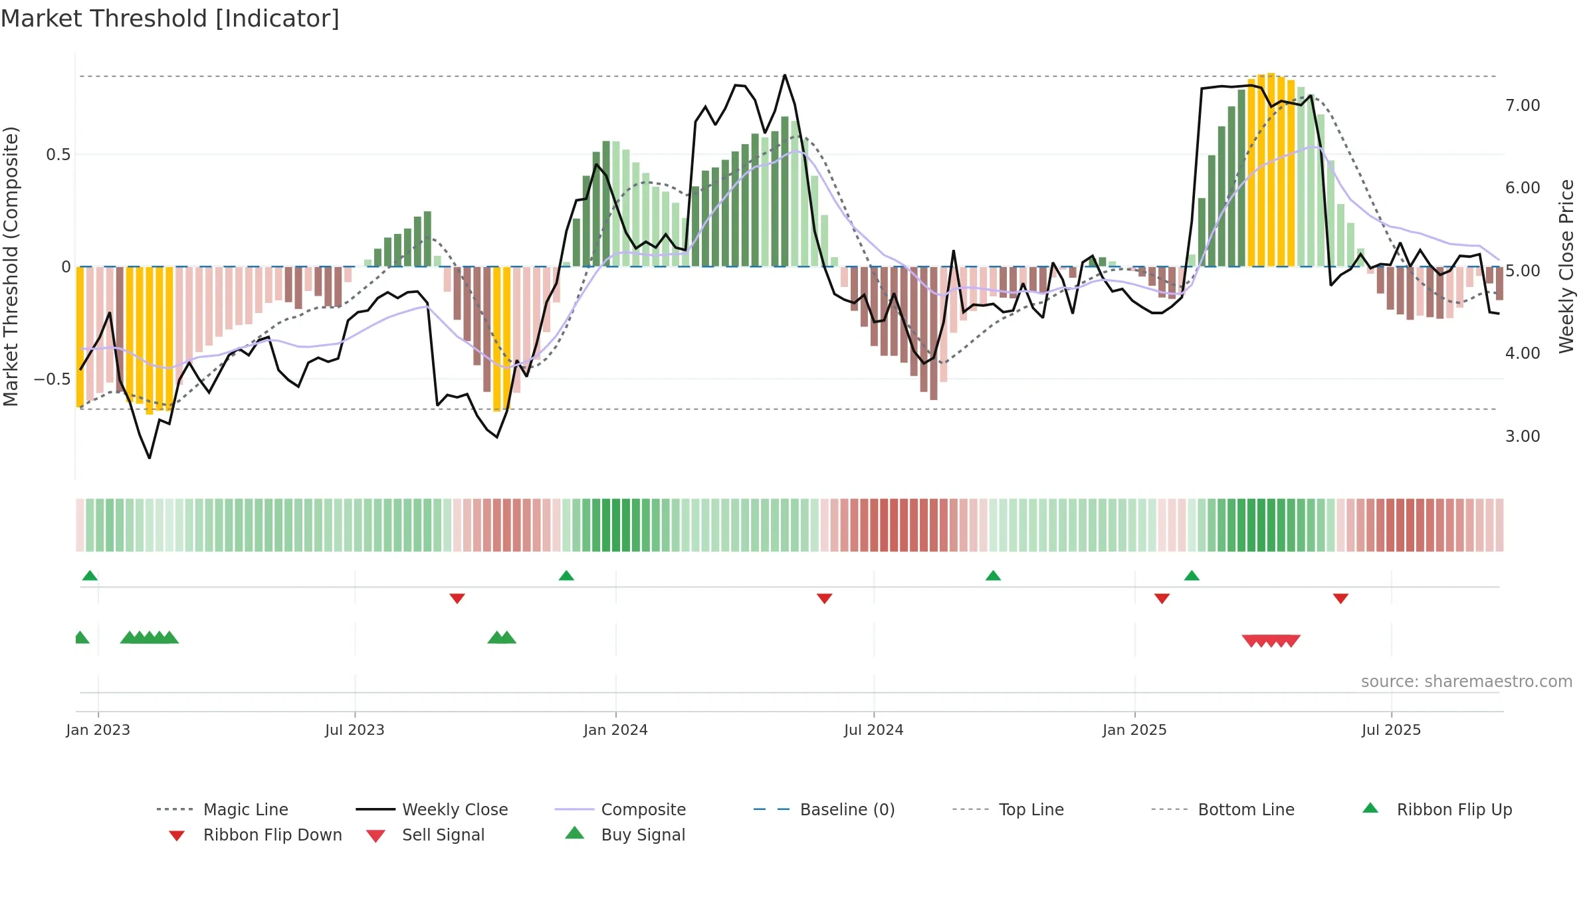The image size is (1595, 897).
Task: Click the ribbon flip down marker before Jul 2025
Action: point(1340,599)
